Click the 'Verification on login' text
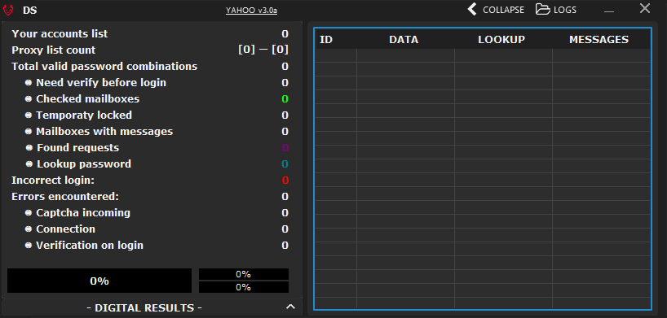 click(x=90, y=246)
